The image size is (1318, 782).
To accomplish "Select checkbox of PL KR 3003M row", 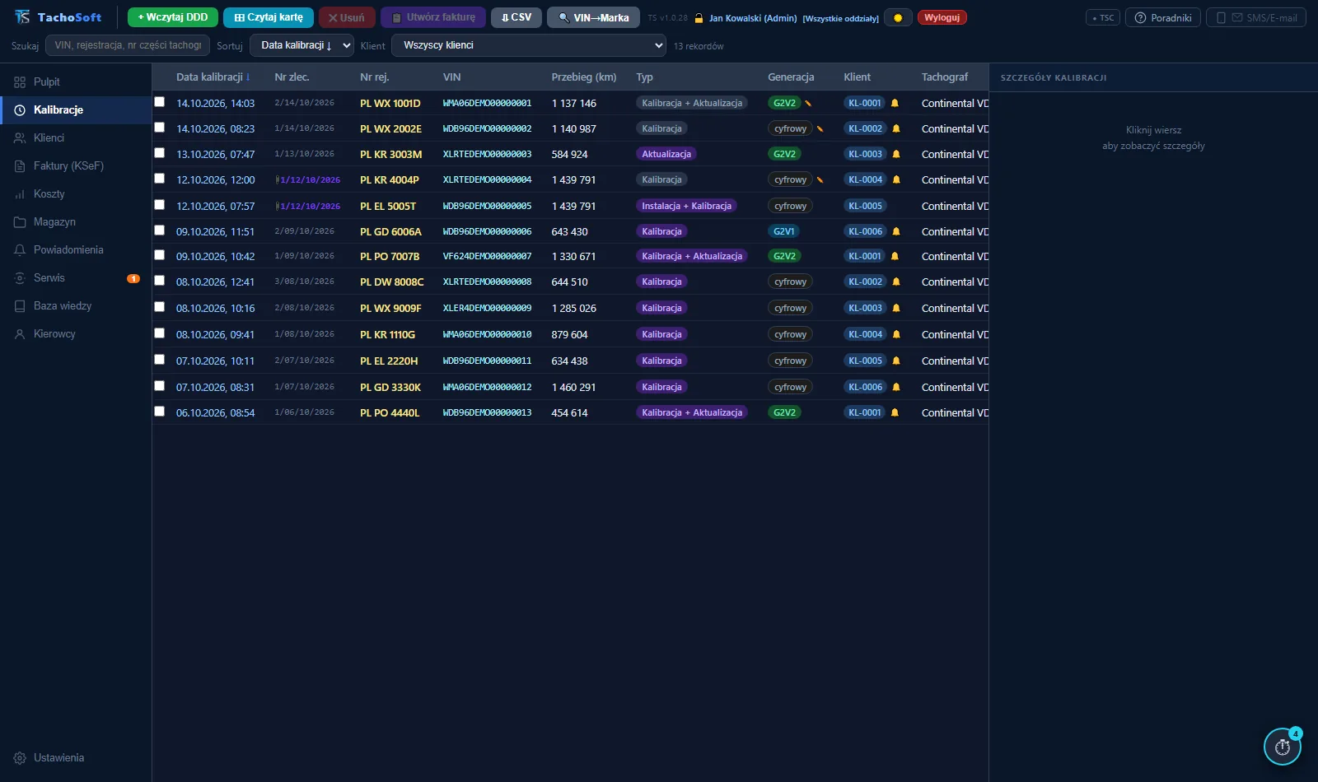I will point(160,153).
